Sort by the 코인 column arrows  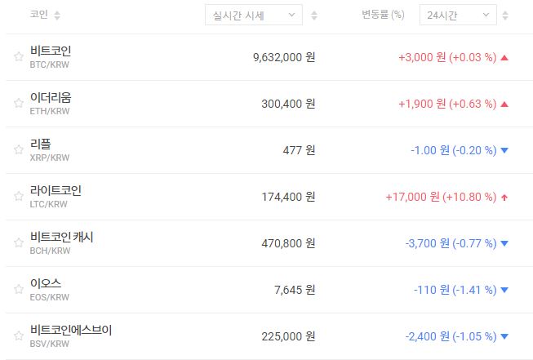click(x=56, y=16)
